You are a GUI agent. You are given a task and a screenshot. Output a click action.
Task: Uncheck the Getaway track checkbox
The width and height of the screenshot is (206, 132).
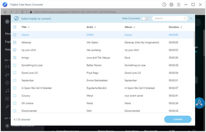click(15, 42)
